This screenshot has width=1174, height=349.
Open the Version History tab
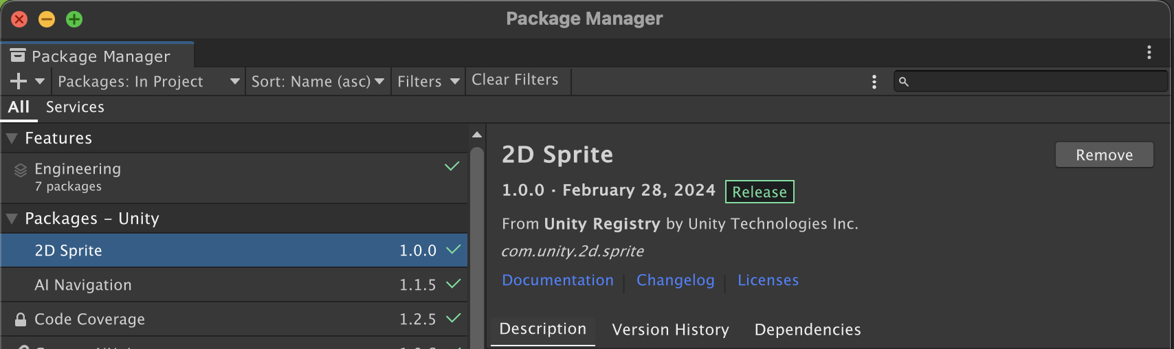coord(670,330)
